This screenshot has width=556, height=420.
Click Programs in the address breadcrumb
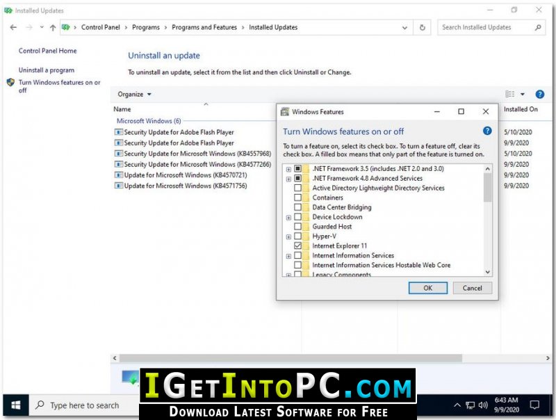146,27
